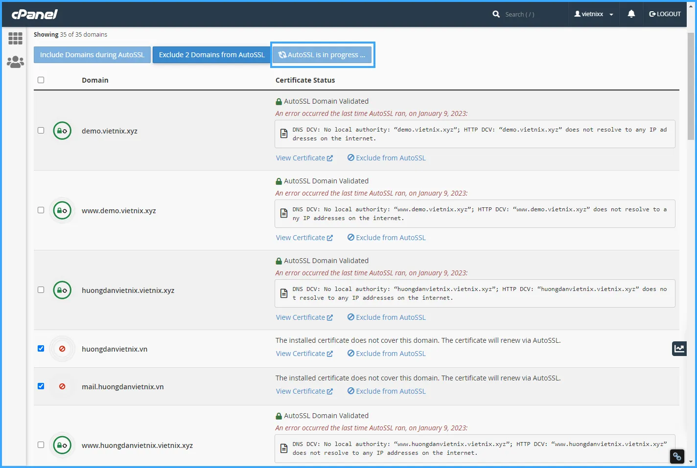
Task: Click the document icon in demo.vietnix.xyz error box
Action: pos(284,134)
